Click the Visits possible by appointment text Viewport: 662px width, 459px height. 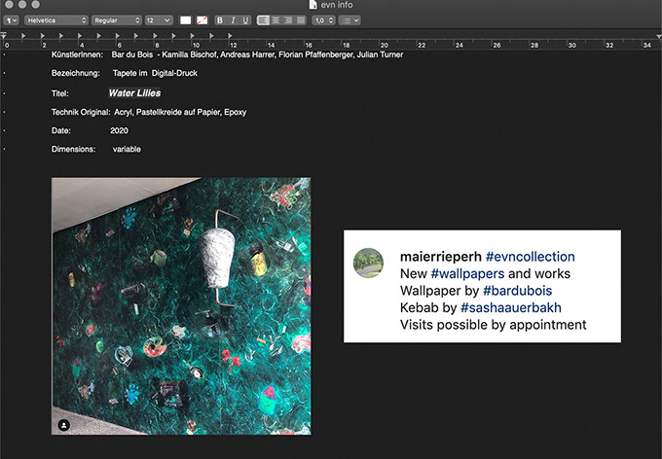click(x=494, y=325)
